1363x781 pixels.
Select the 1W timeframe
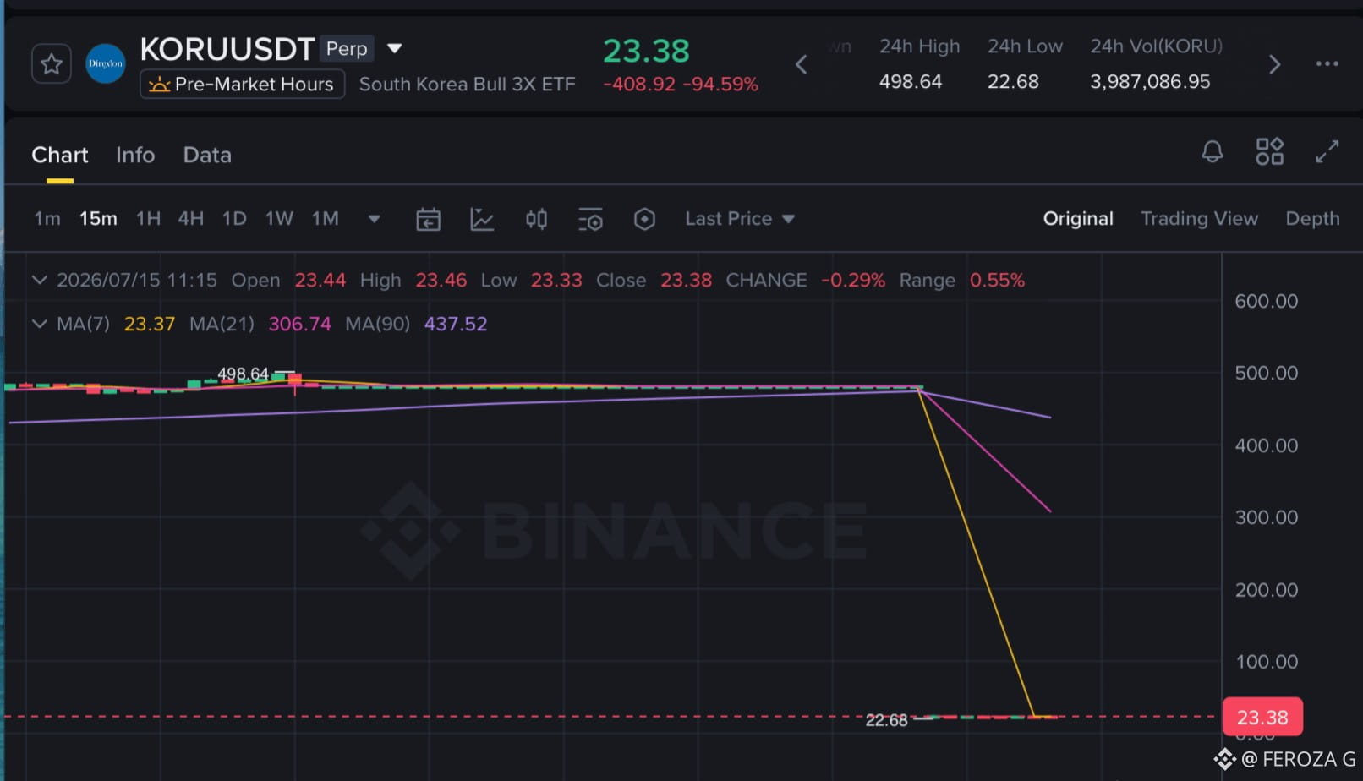[x=279, y=219]
